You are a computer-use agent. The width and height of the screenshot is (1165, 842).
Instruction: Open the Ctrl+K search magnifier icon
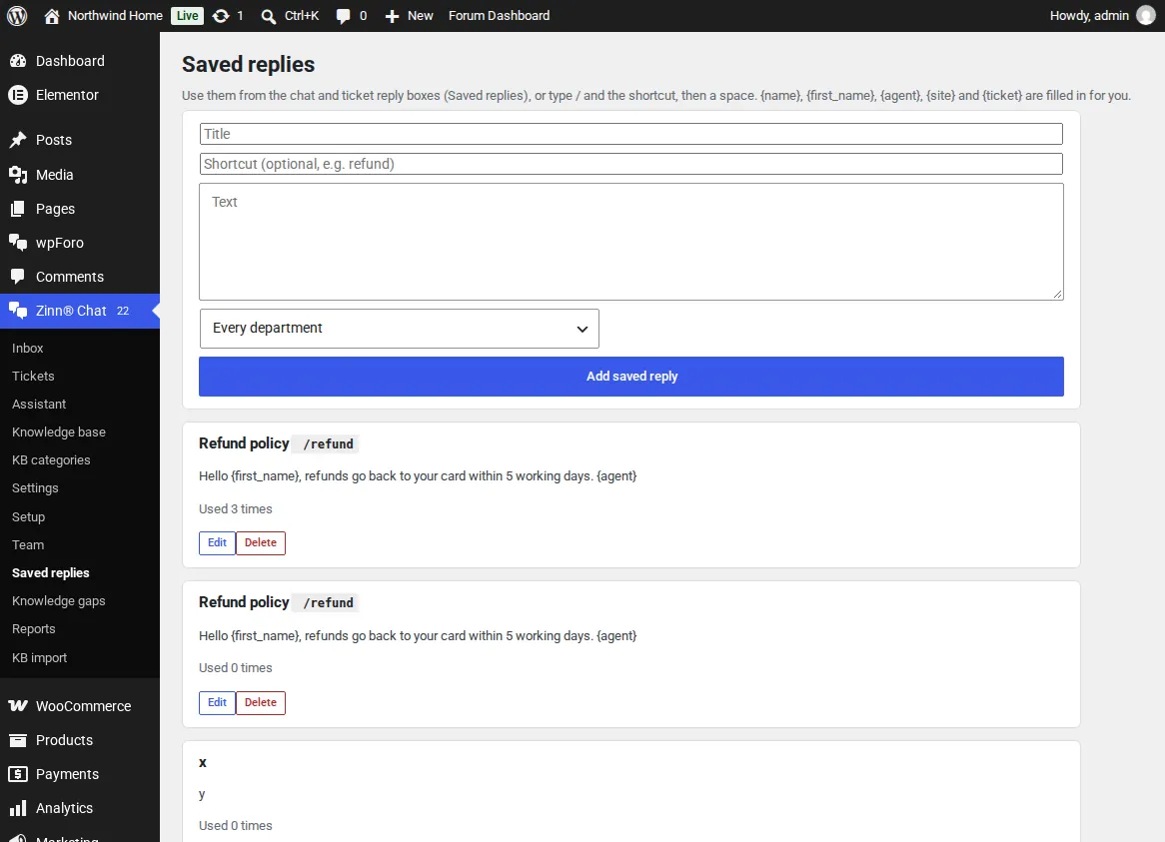coord(268,16)
